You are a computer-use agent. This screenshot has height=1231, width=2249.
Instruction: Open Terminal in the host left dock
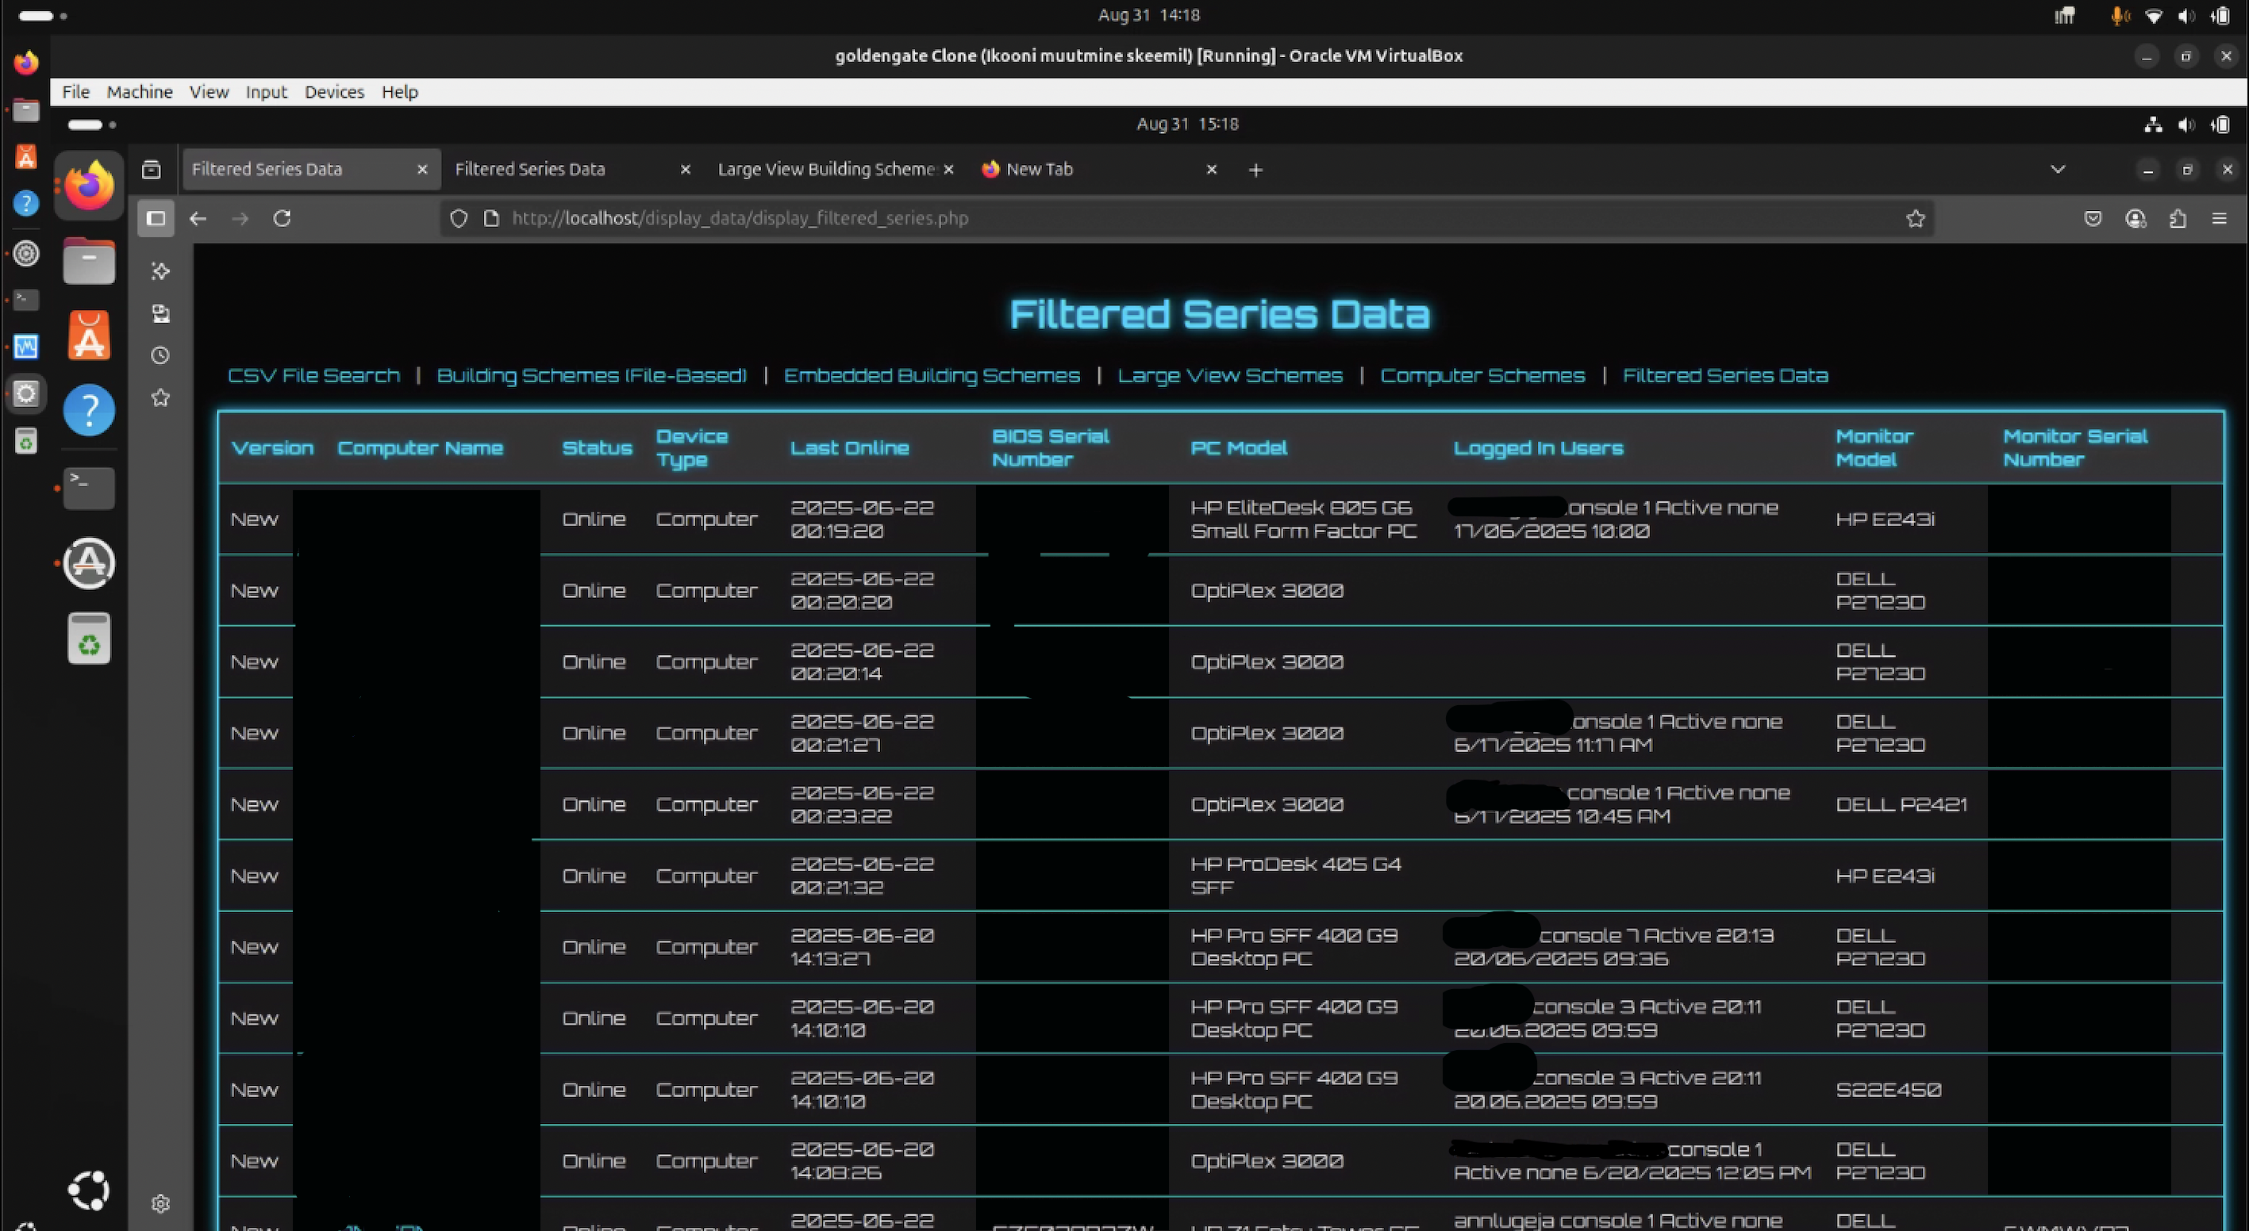coord(26,300)
